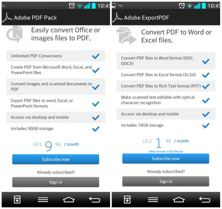The width and height of the screenshot is (222, 209).
Task: Tap the right screen's back arrow icon
Action: click(x=205, y=200)
